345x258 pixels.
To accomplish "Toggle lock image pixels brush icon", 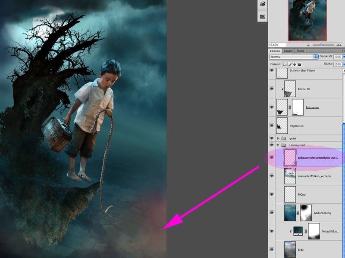I will (x=289, y=64).
